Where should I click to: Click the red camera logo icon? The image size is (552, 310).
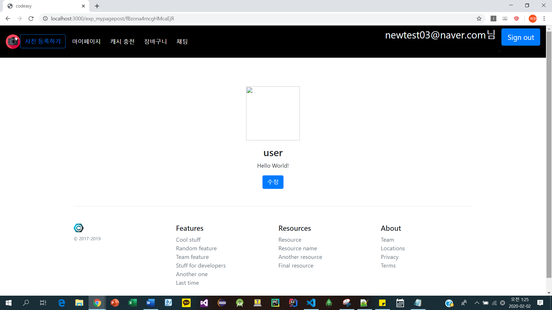13,42
